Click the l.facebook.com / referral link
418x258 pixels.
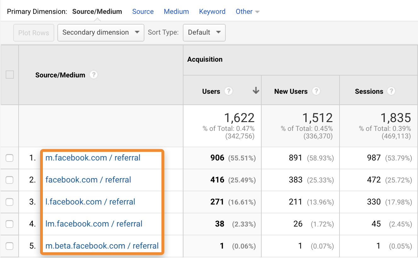pos(90,202)
